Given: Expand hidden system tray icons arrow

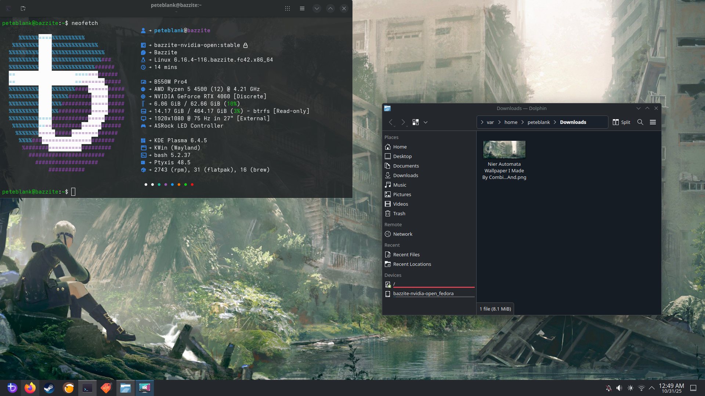Looking at the screenshot, I should 652,388.
